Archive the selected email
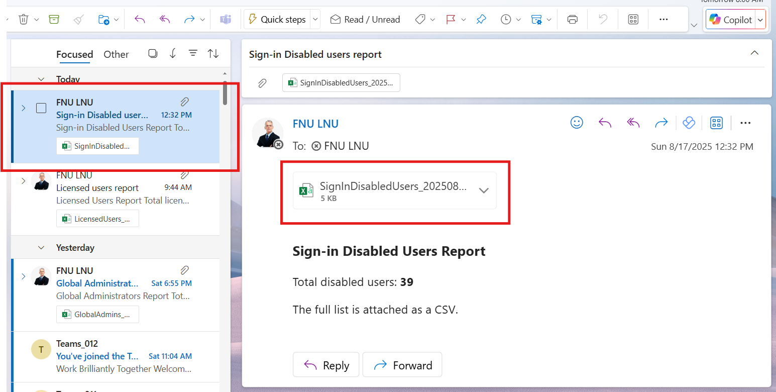Screen dimensions: 776x392 tap(54, 20)
